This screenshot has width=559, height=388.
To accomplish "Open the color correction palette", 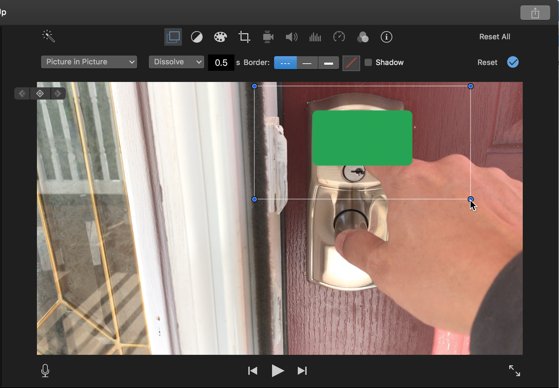I will click(x=220, y=37).
